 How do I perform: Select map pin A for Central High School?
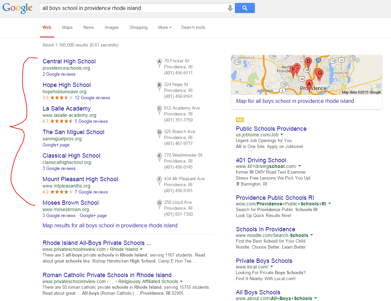click(x=159, y=63)
